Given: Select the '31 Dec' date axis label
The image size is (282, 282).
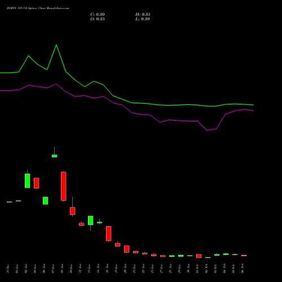Looking at the screenshot, I should click(x=8, y=268).
